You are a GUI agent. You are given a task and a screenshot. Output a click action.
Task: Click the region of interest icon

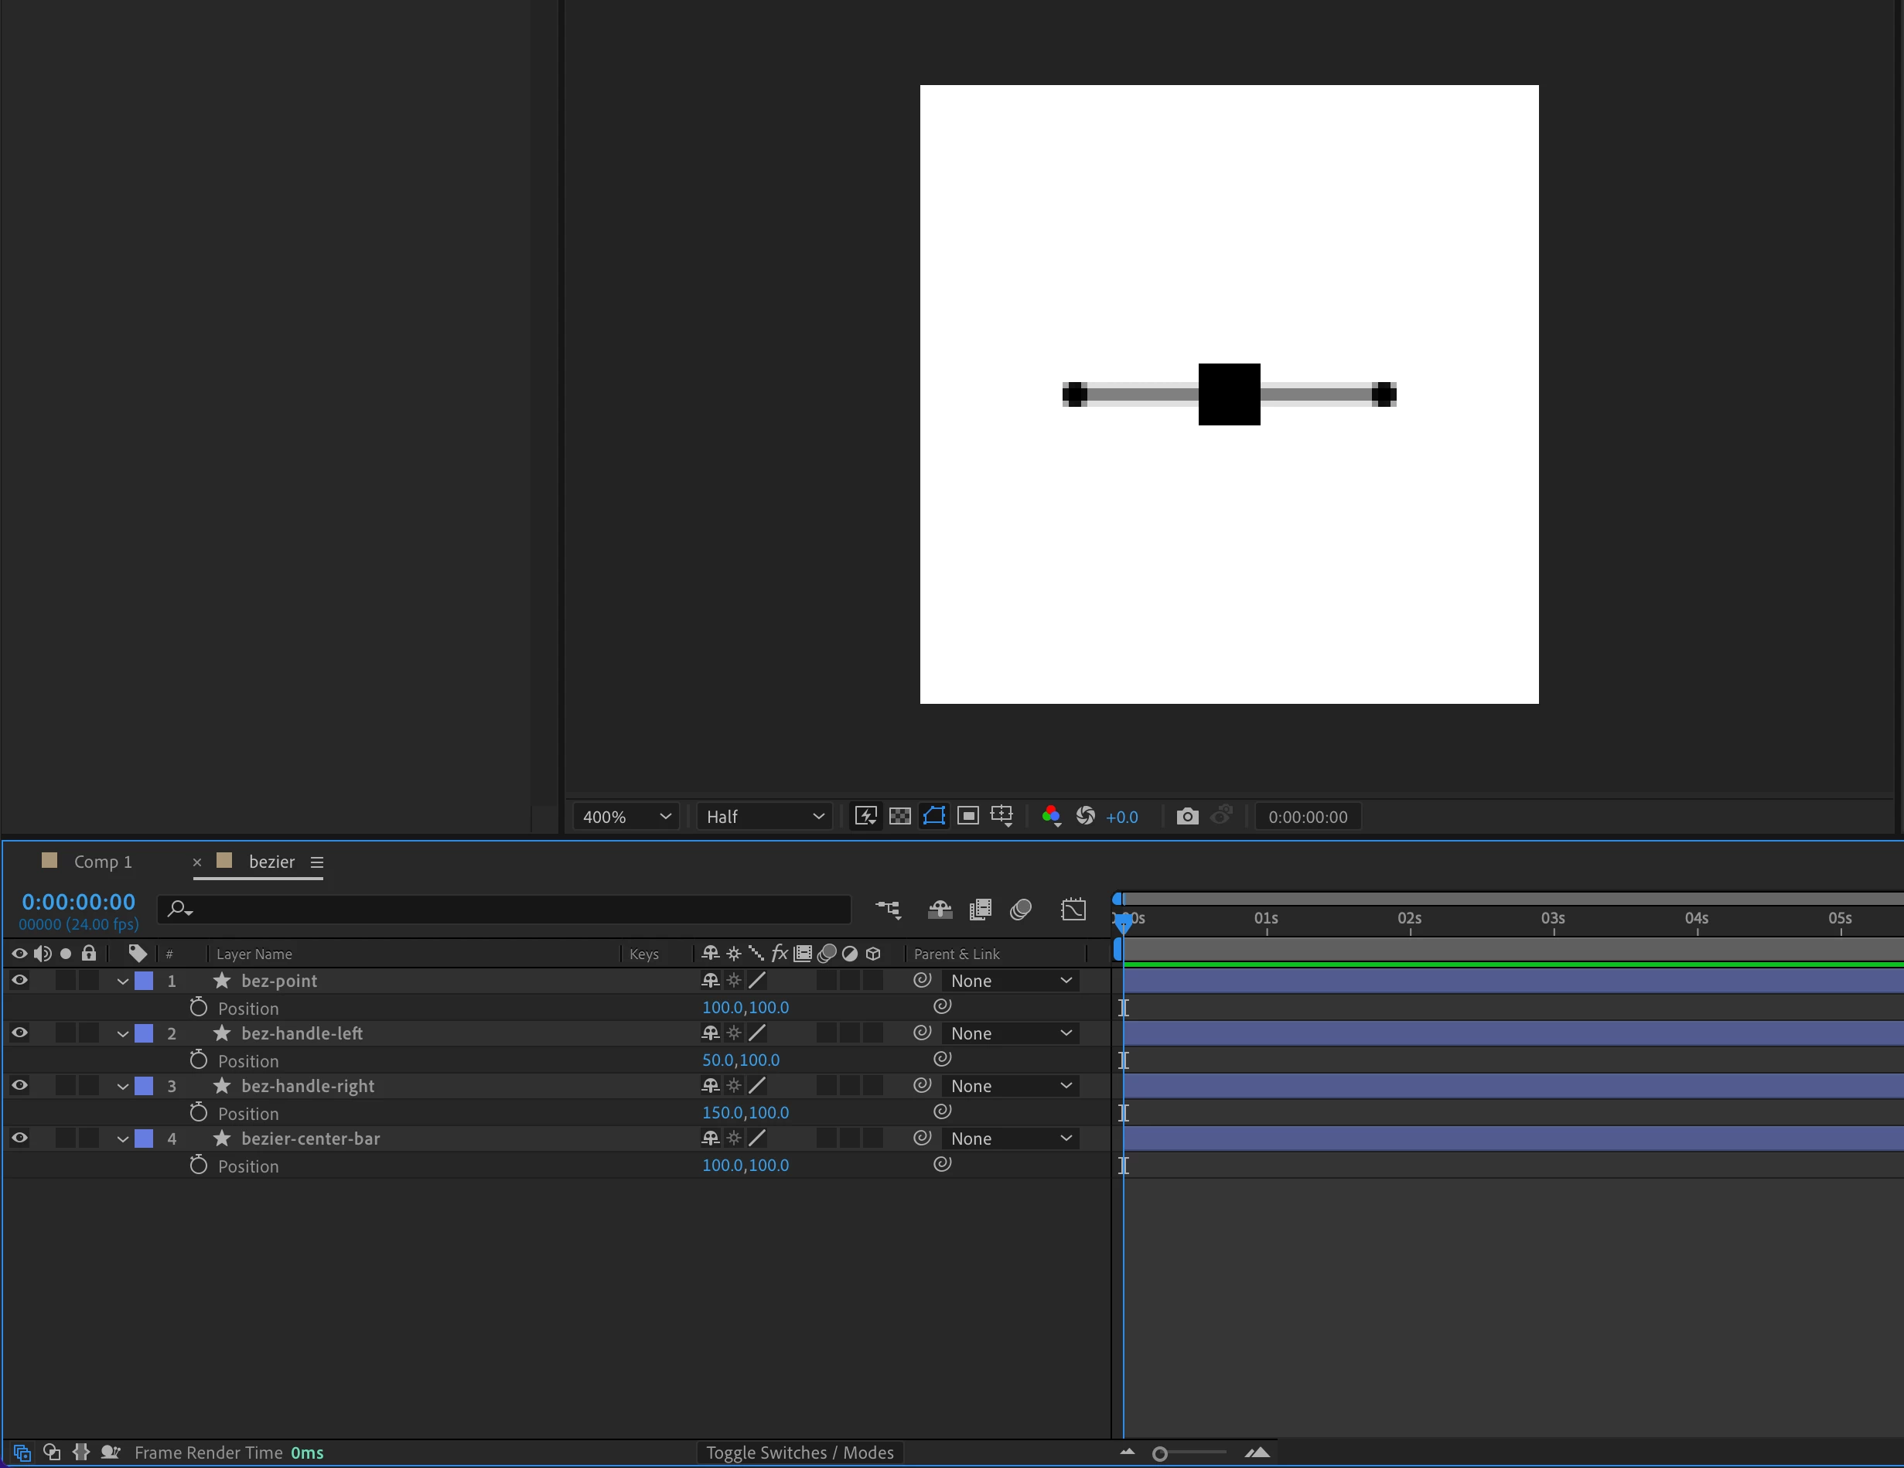pos(967,816)
